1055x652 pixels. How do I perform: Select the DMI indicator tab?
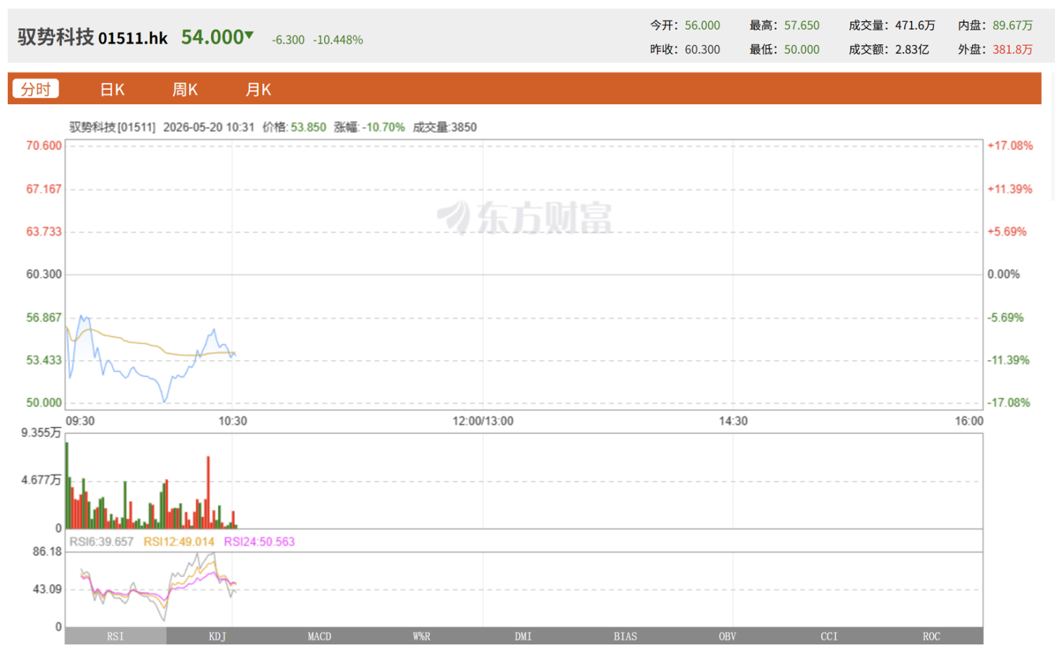click(523, 636)
